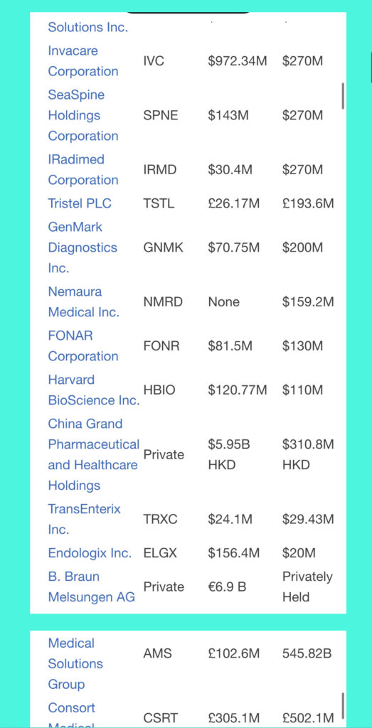Viewport: 372px width, 728px height.
Task: Visit B. Braun Melsungen AG link
Action: point(92,587)
